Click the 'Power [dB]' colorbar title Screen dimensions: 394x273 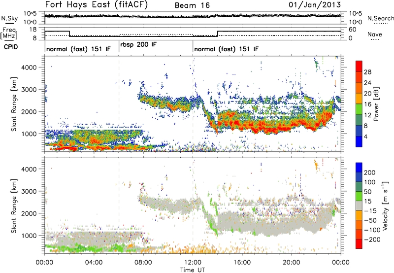[x=376, y=104]
